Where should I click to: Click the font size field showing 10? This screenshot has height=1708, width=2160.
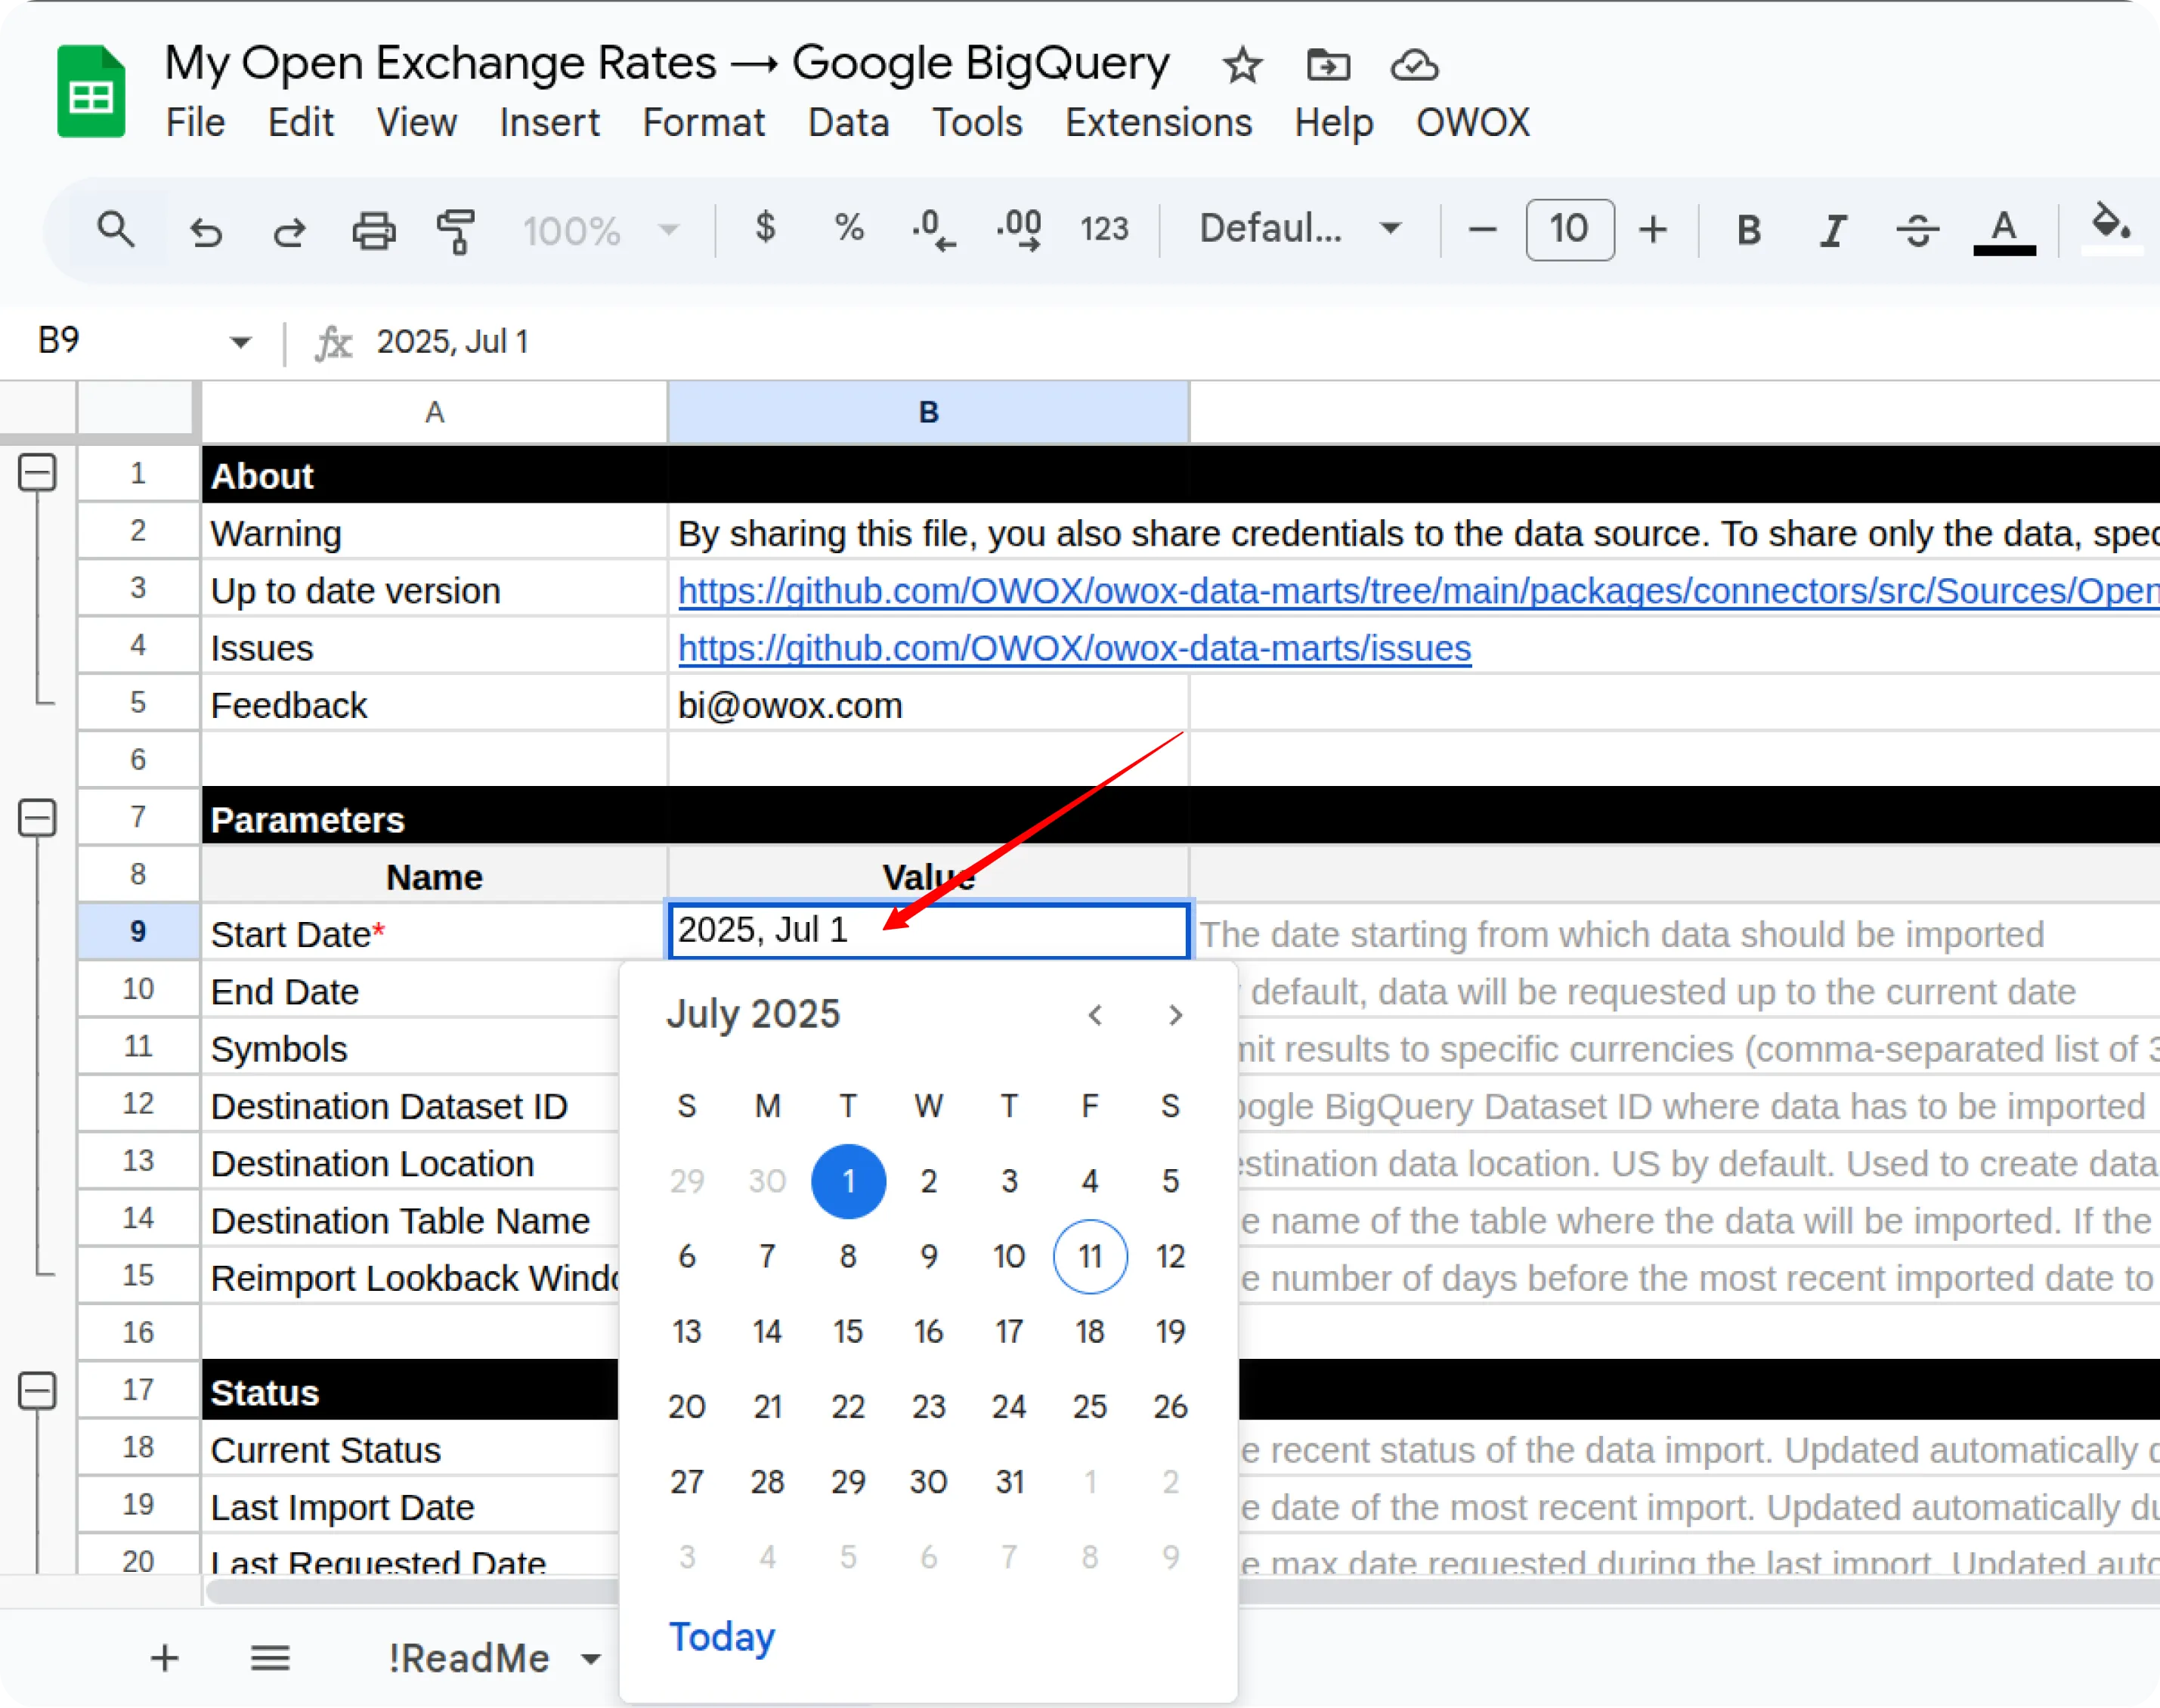1569,230
